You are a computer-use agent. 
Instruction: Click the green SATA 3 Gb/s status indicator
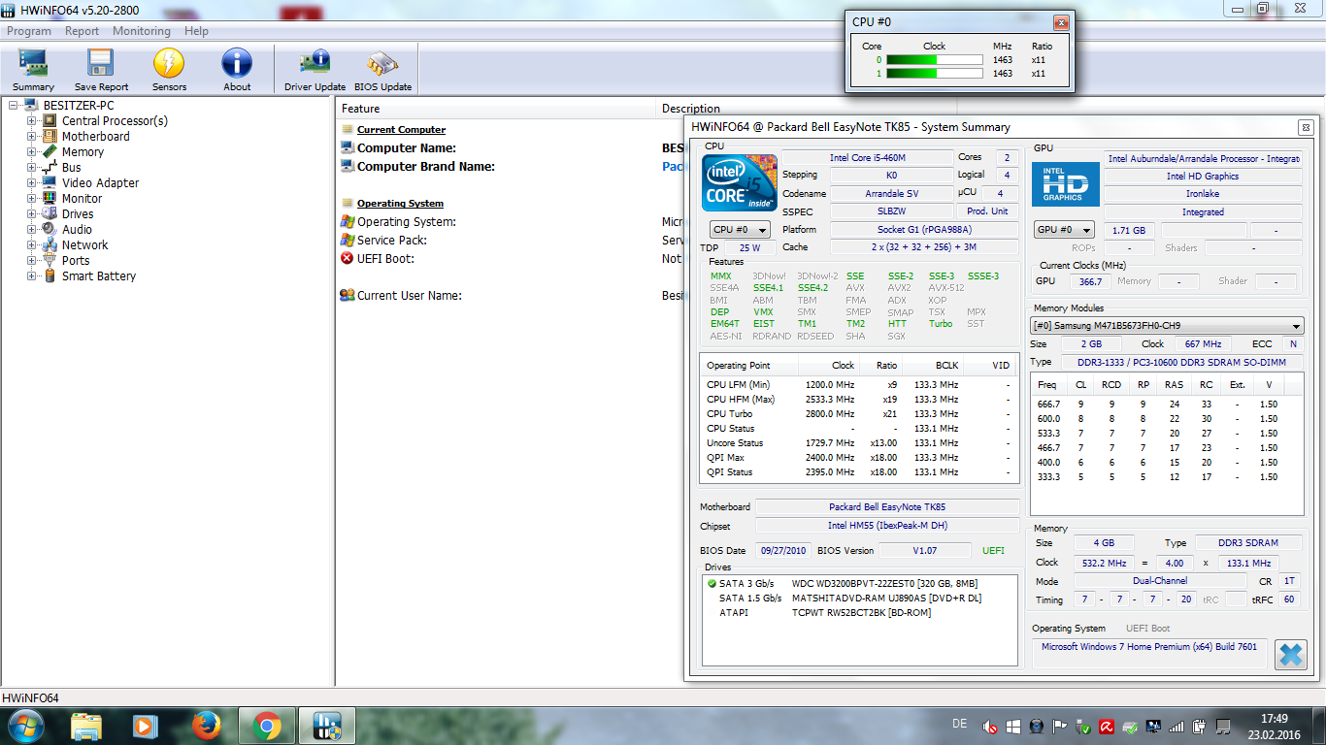(712, 583)
